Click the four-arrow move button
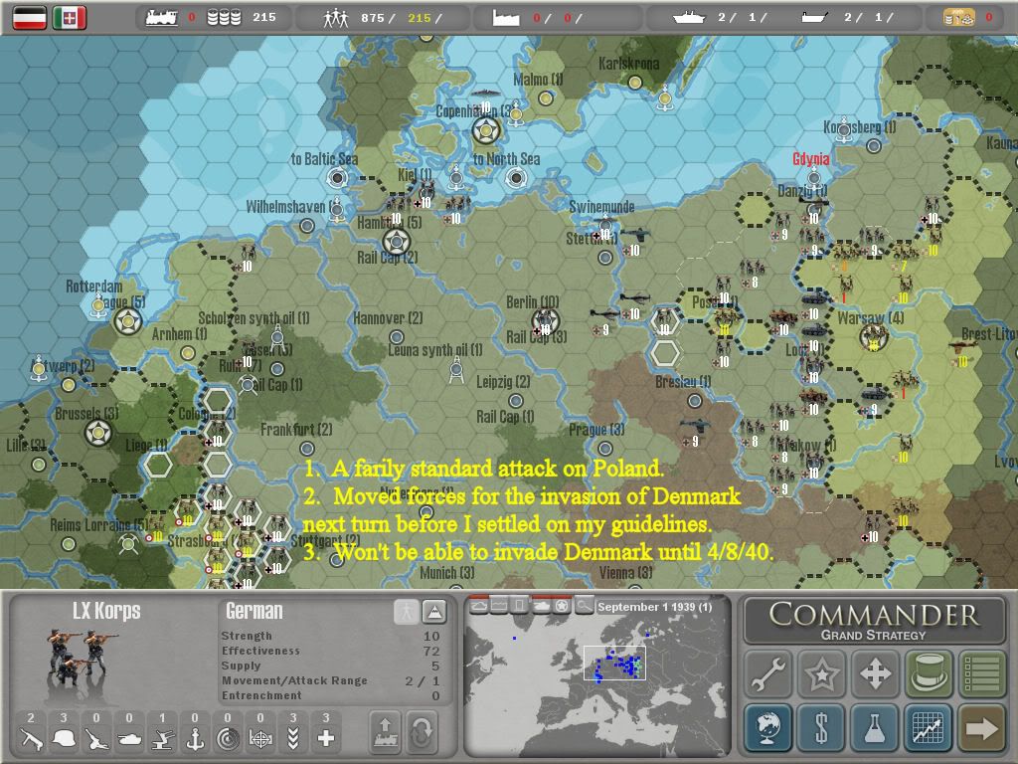This screenshot has height=764, width=1018. click(x=875, y=674)
